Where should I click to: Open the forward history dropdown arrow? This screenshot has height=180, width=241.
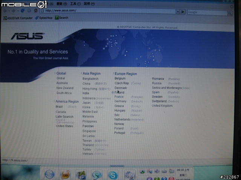[18, 11]
